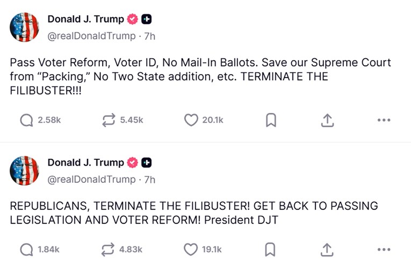Screen dimensions: 411x270
Task: Like the post with 20.1k likes
Action: pyautogui.click(x=191, y=120)
